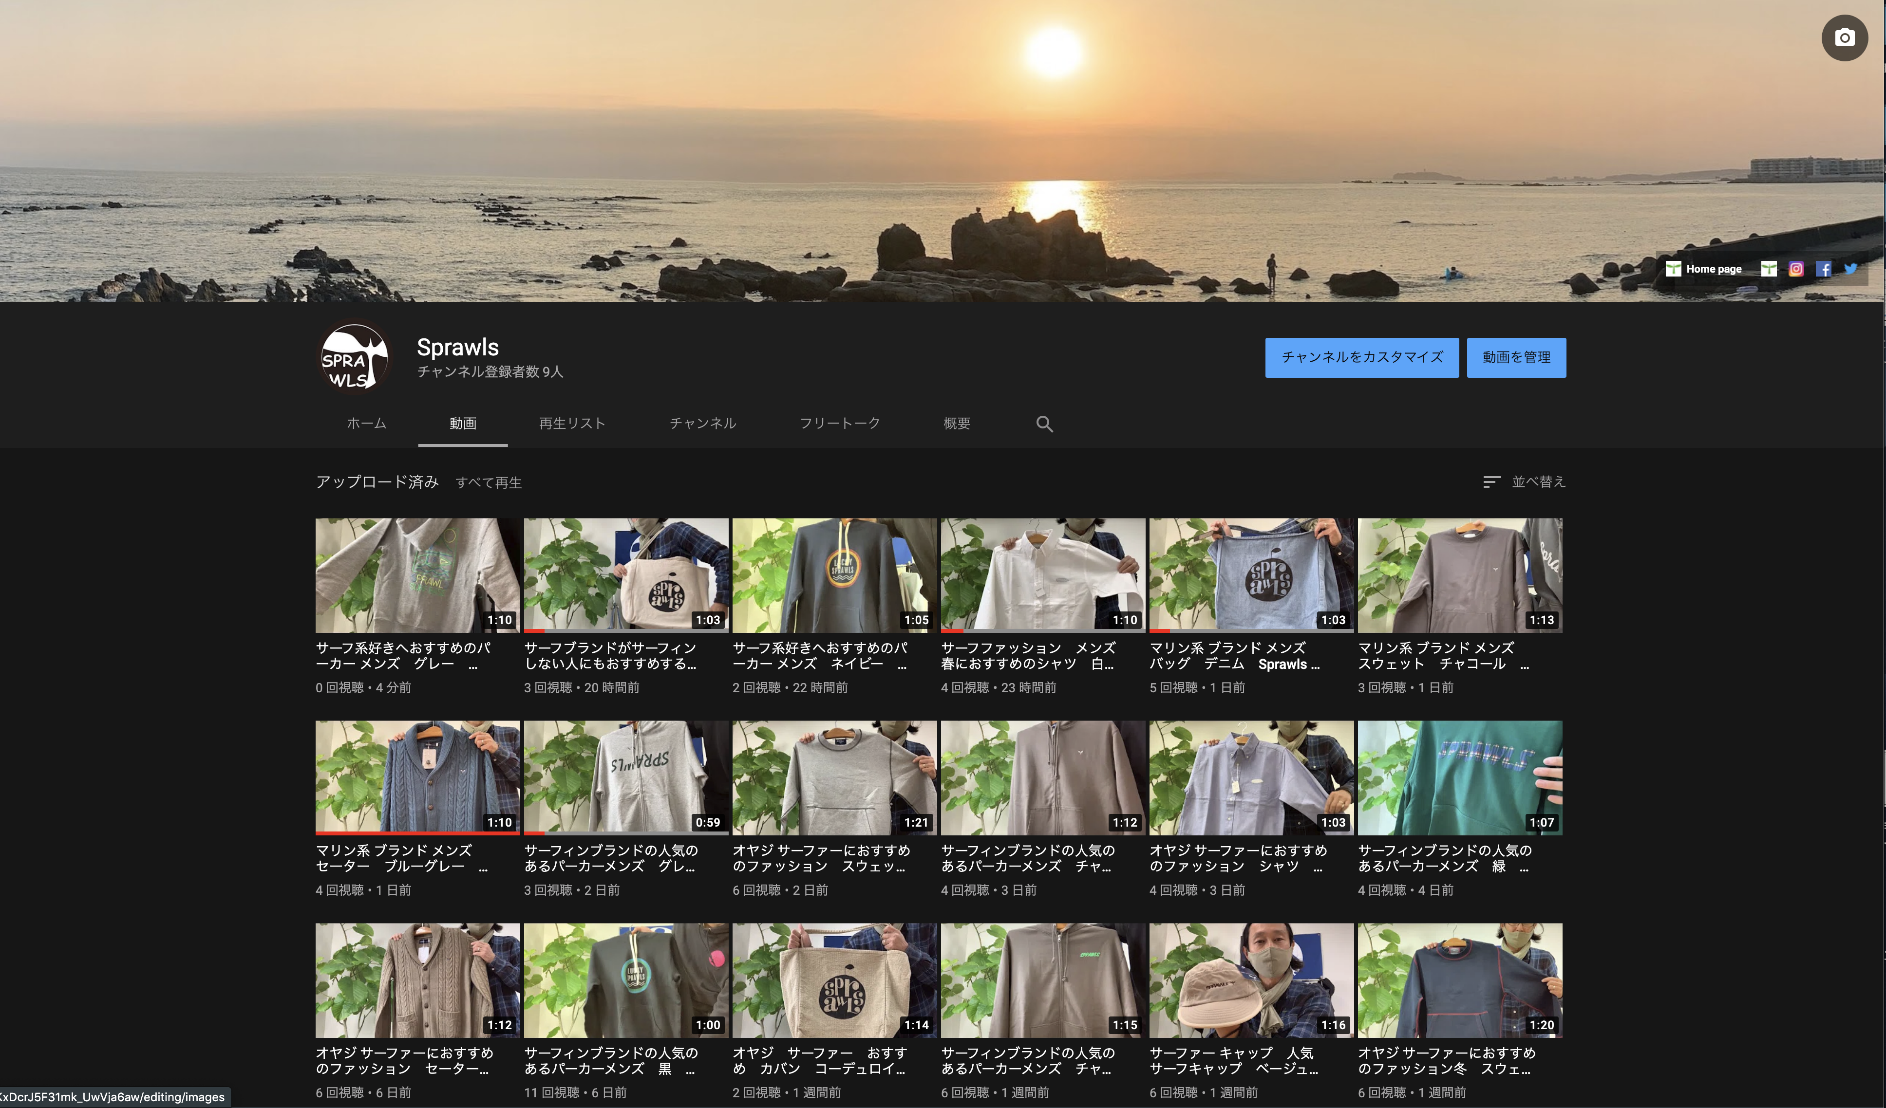Click the 0 回視聴・4 分前 video stats
Viewport: 1886px width, 1108px height.
coord(363,687)
